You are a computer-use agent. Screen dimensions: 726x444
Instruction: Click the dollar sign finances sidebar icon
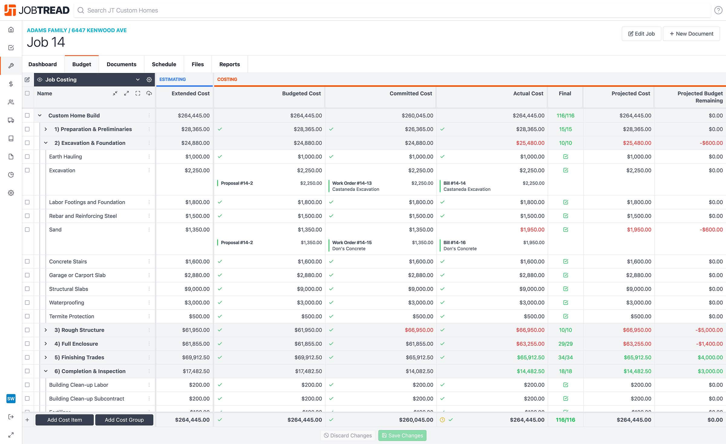pos(11,84)
